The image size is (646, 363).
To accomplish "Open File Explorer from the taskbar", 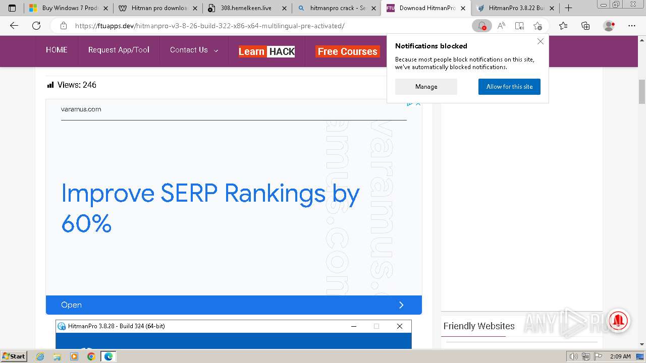I will [57, 356].
